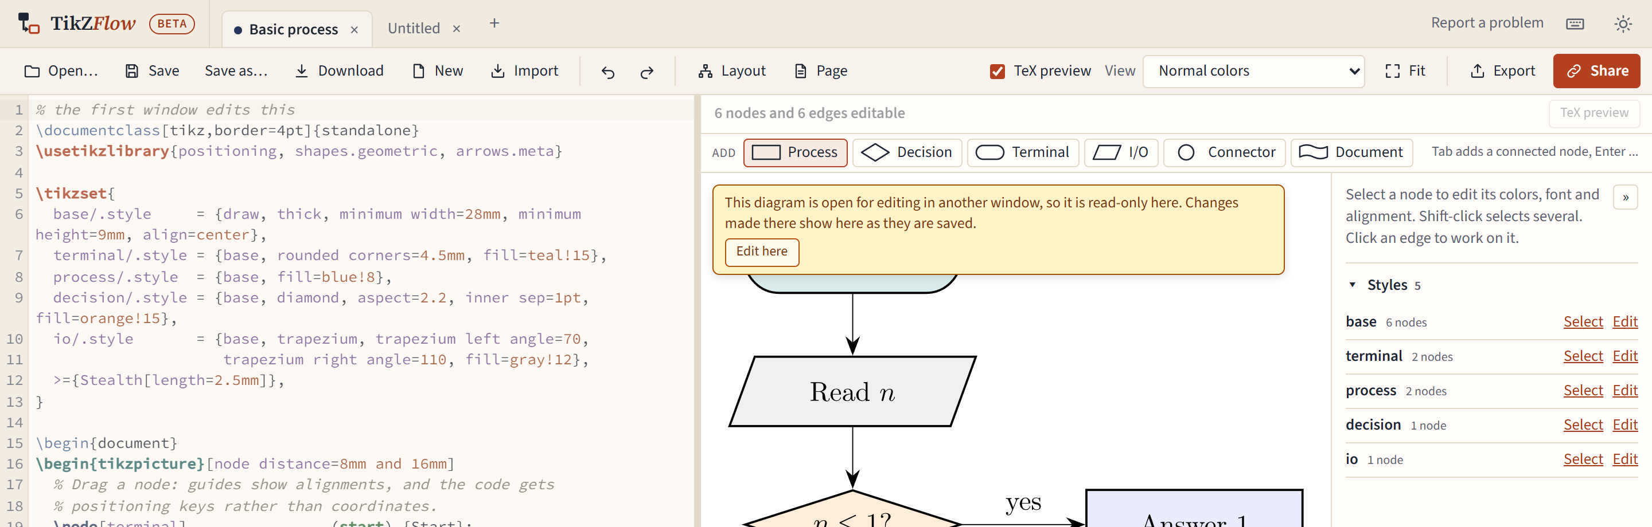Image resolution: width=1652 pixels, height=527 pixels.
Task: Click the Read n node in diagram
Action: pyautogui.click(x=852, y=391)
